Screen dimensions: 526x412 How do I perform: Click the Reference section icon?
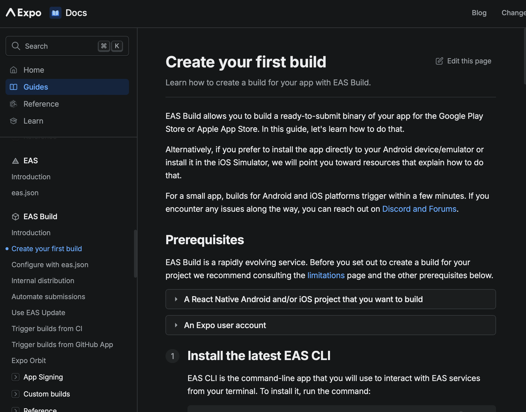point(13,104)
